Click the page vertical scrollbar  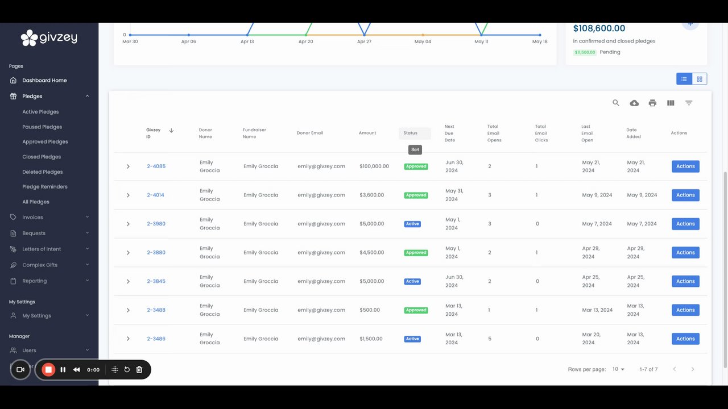click(x=725, y=269)
